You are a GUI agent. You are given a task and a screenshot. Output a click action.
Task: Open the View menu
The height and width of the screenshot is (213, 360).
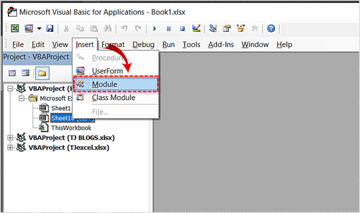[60, 44]
